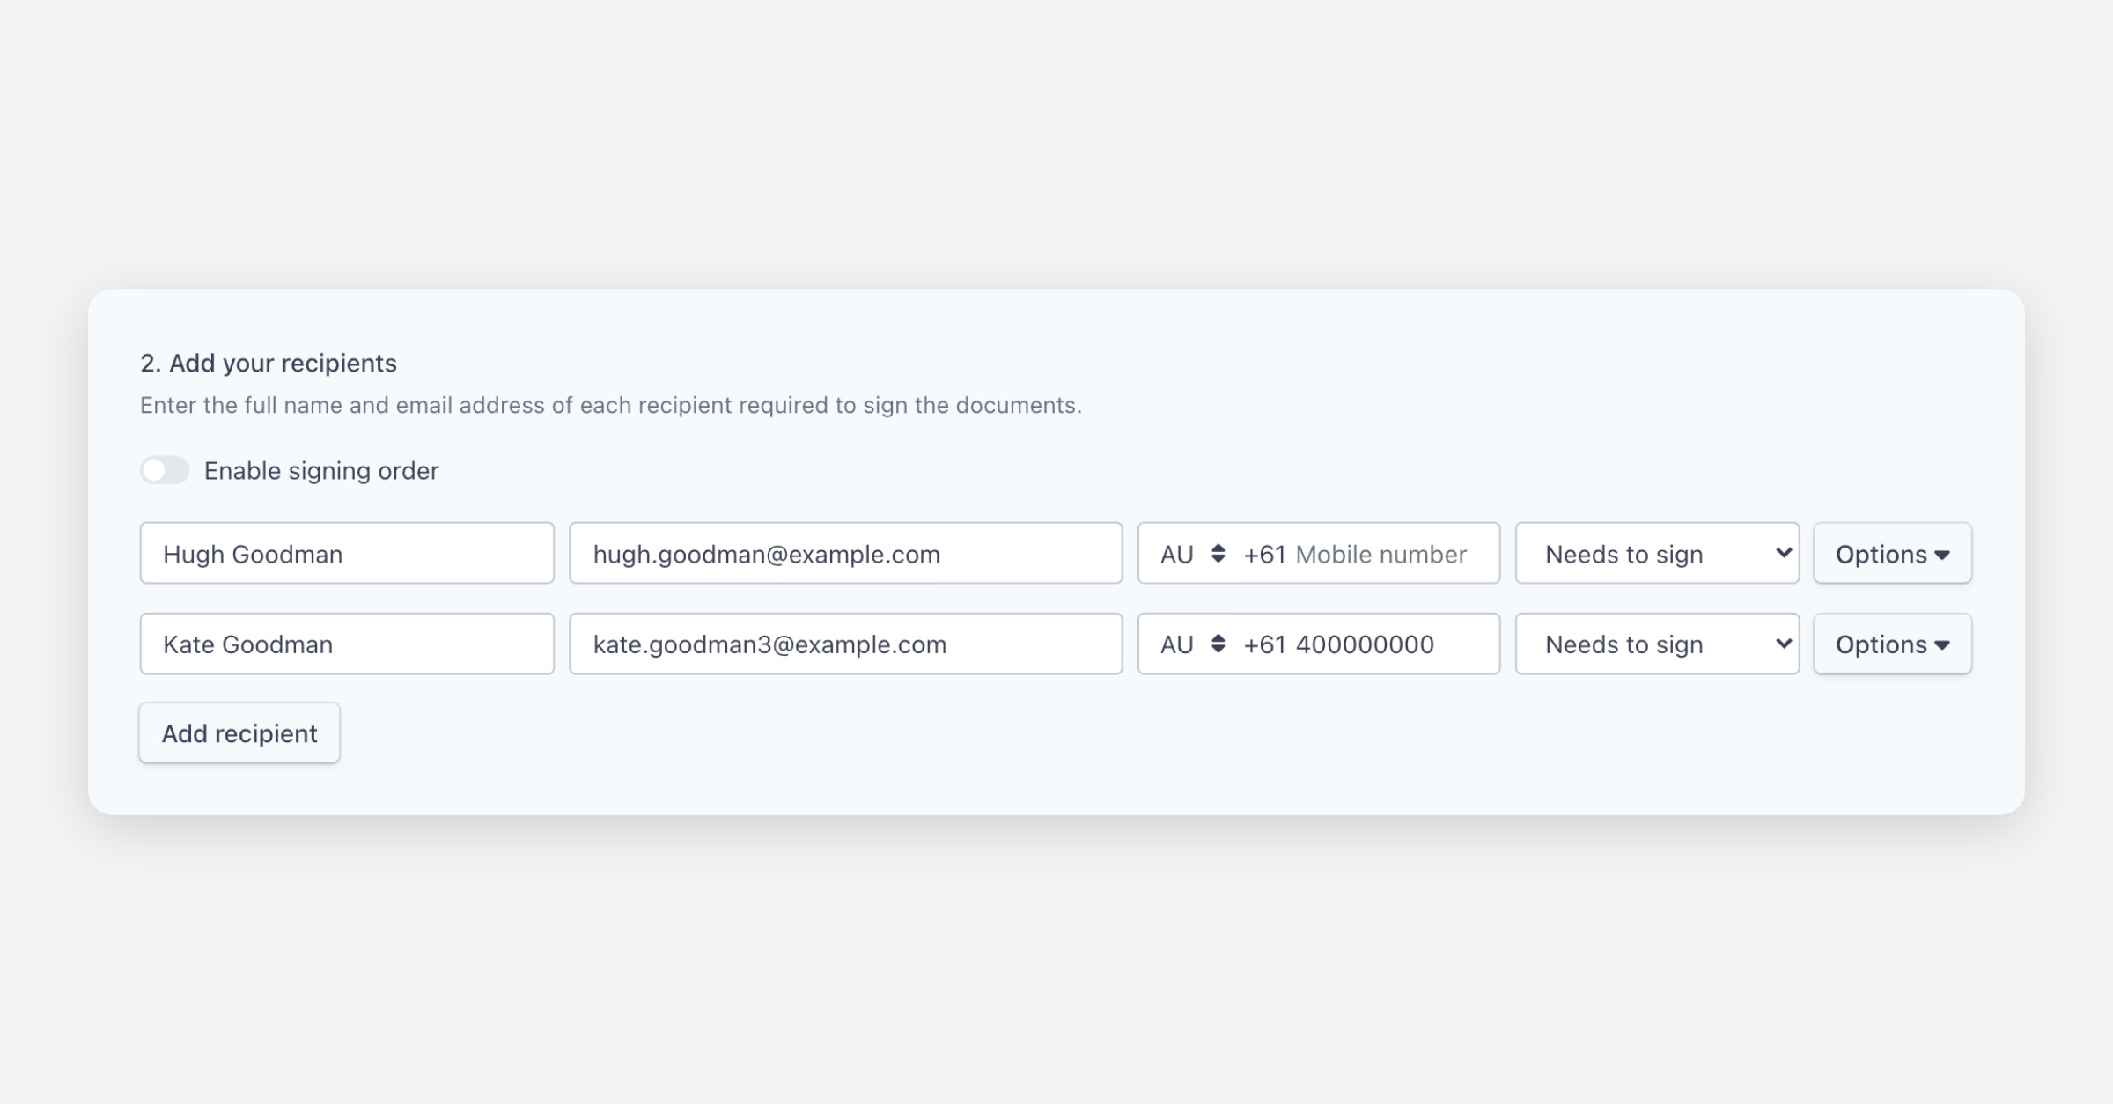Click the kate.goodman3@example.com email field
The image size is (2113, 1104).
845,644
